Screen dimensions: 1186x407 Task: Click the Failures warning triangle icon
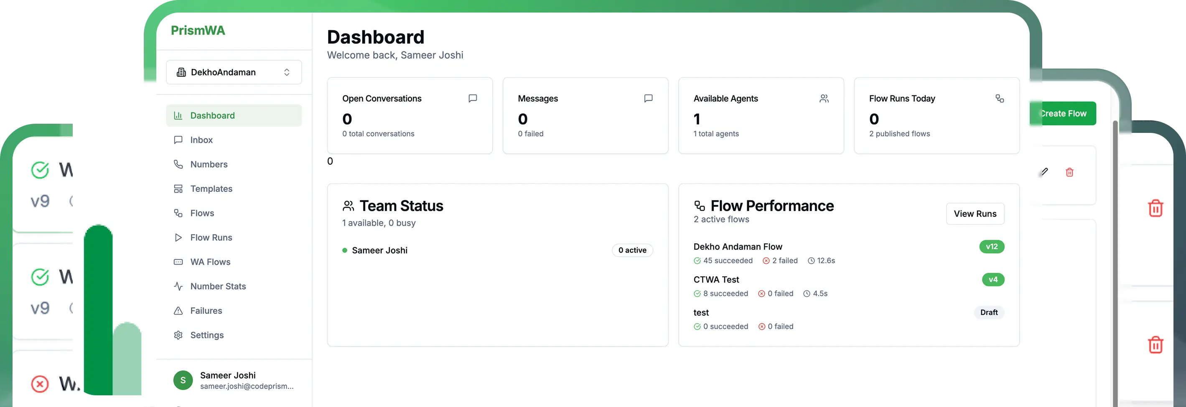pos(178,311)
